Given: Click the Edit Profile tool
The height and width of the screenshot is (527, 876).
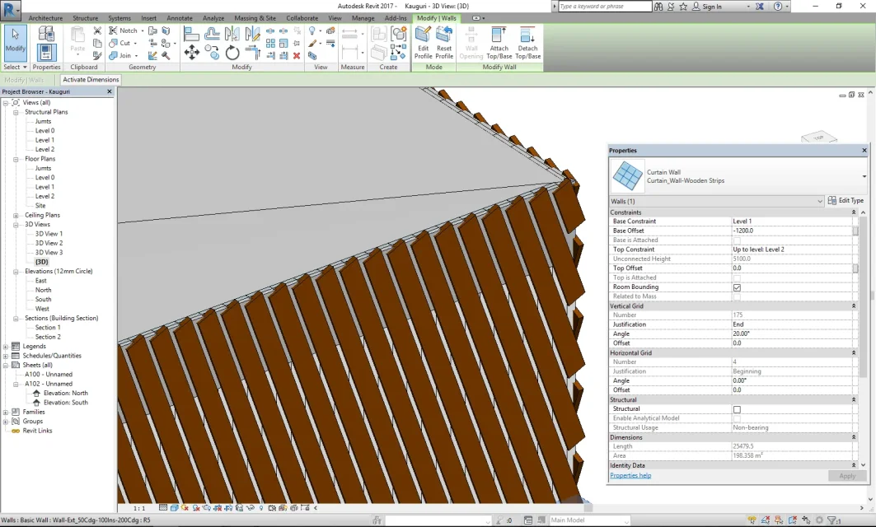Looking at the screenshot, I should pyautogui.click(x=423, y=43).
